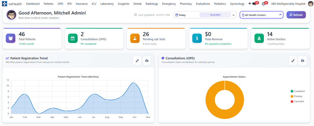Click ABS Multispeciality Hospital company switcher
Image resolution: width=314 pixels, height=126 pixels.
[288, 4]
